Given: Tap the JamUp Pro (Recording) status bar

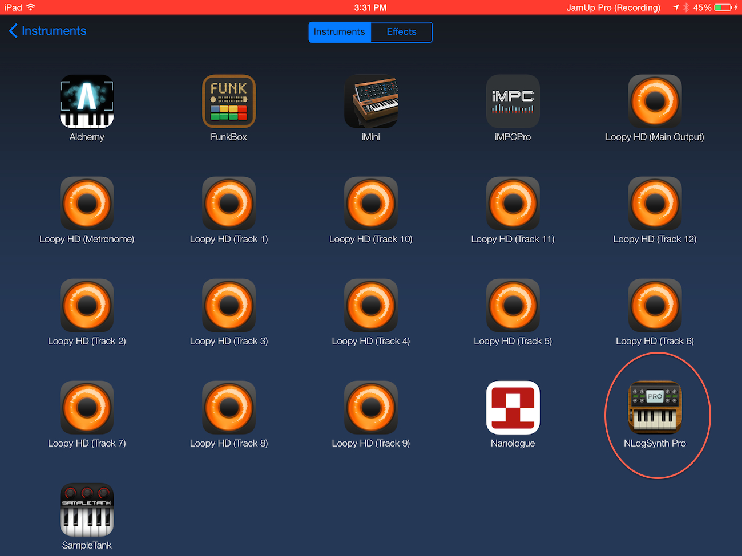Looking at the screenshot, I should click(x=614, y=7).
